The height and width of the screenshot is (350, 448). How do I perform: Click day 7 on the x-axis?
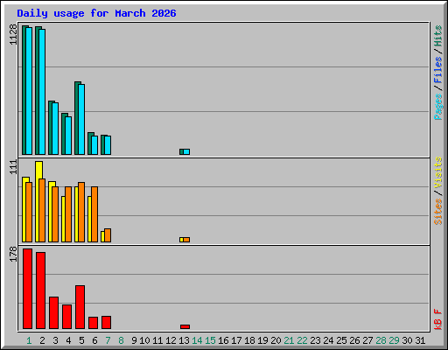(108, 340)
